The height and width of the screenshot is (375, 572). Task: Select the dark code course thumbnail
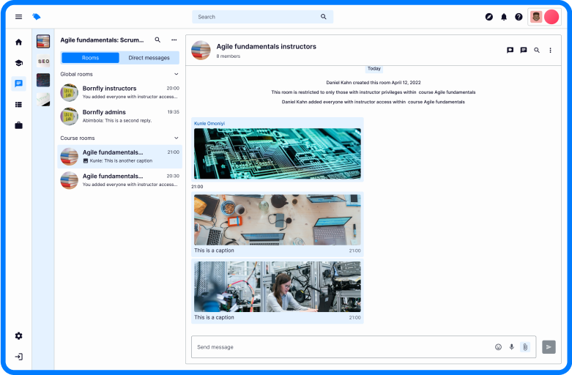tap(43, 81)
